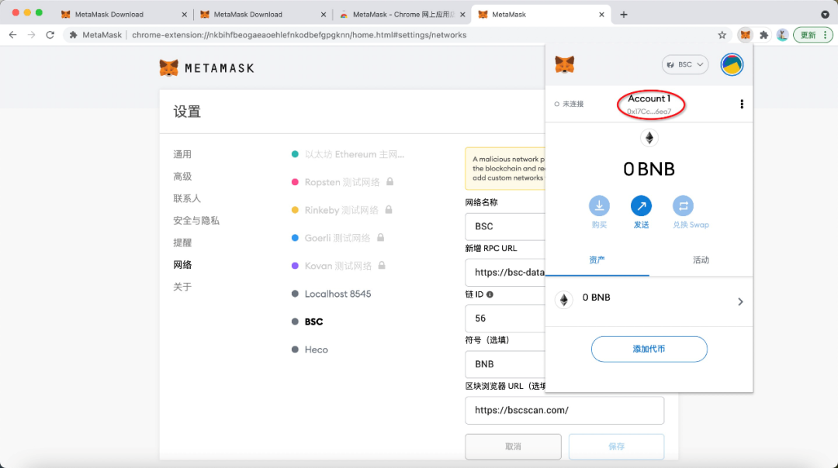Switch to the 活动 activity tab

click(701, 260)
